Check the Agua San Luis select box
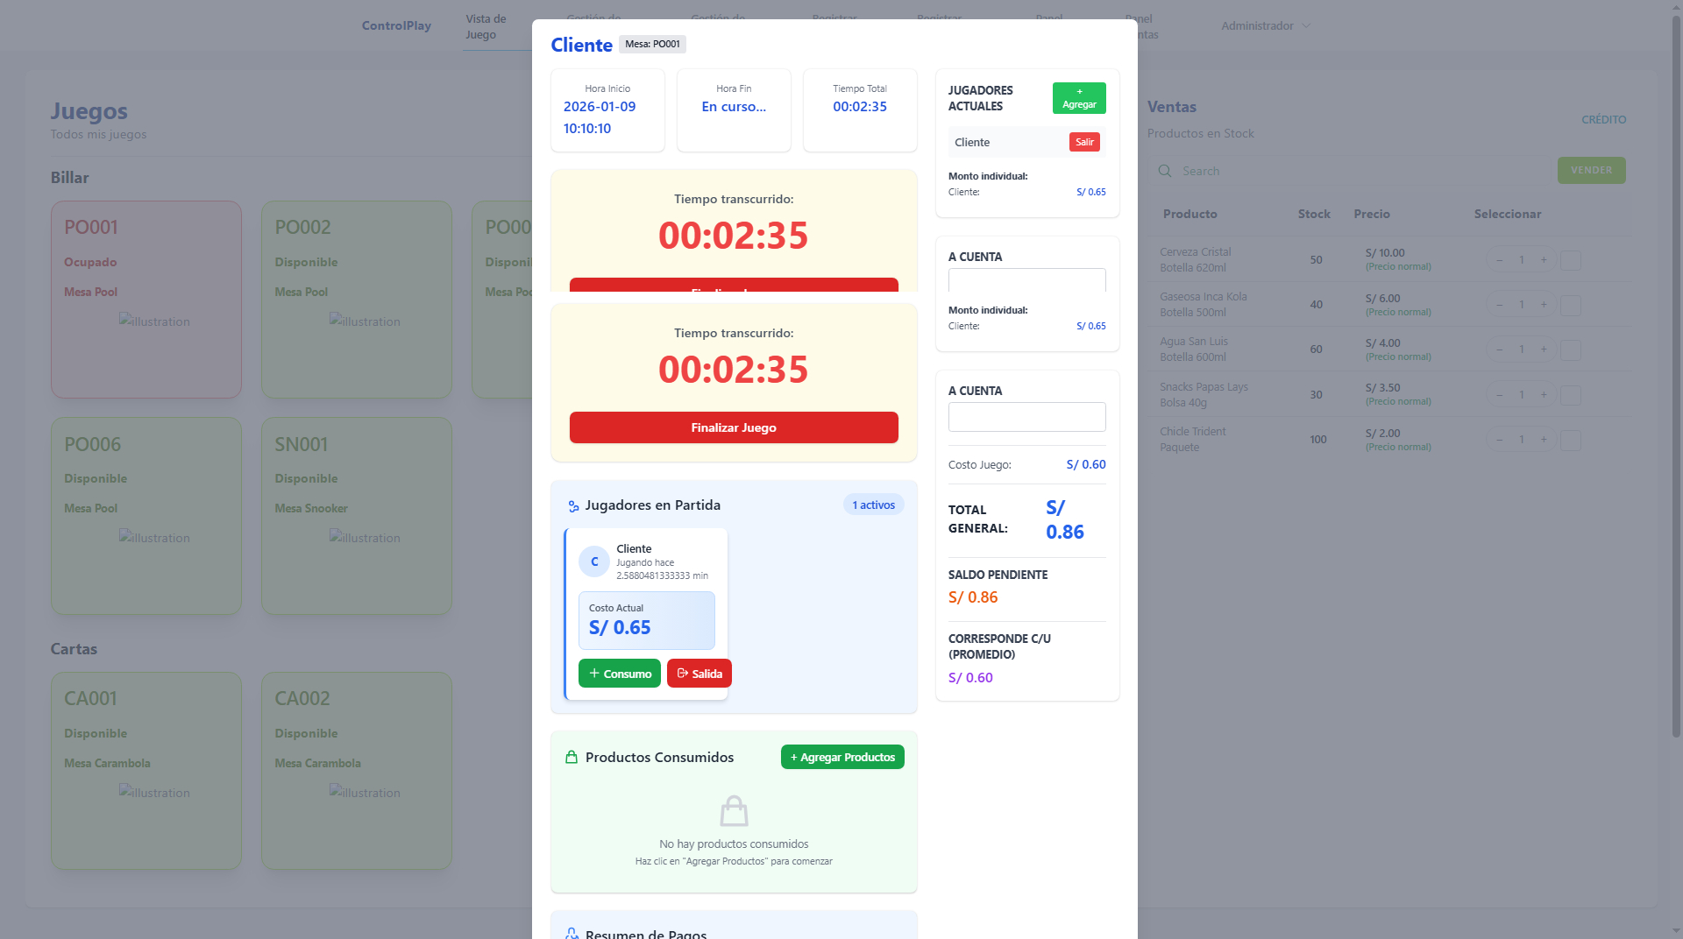The width and height of the screenshot is (1683, 939). pyautogui.click(x=1571, y=350)
